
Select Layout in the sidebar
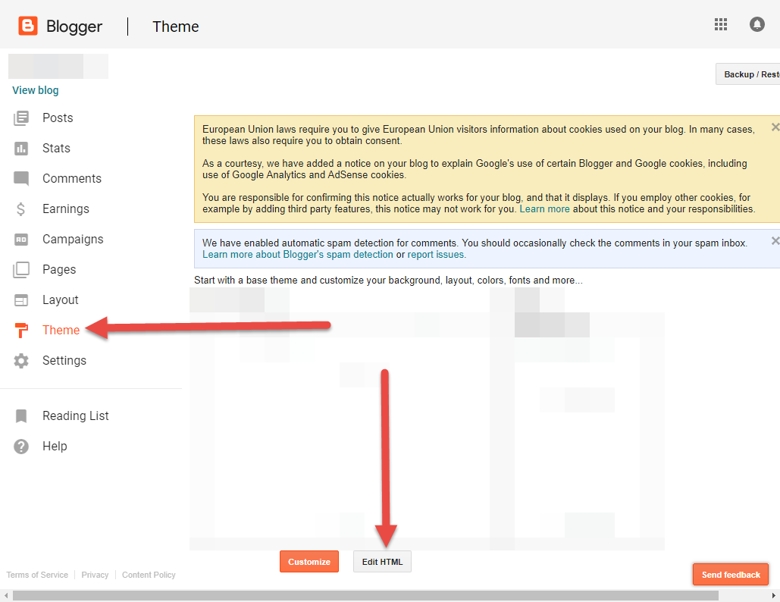60,300
